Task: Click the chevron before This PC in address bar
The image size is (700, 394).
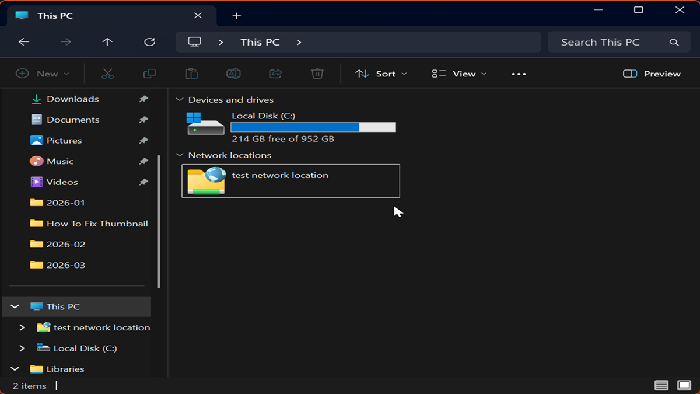Action: [x=220, y=42]
